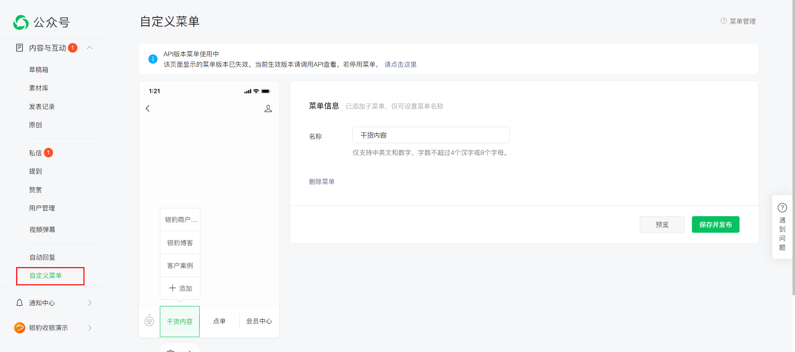Click the WeChat Official Account logo
Viewport: 795px width, 352px height.
pyautogui.click(x=21, y=22)
